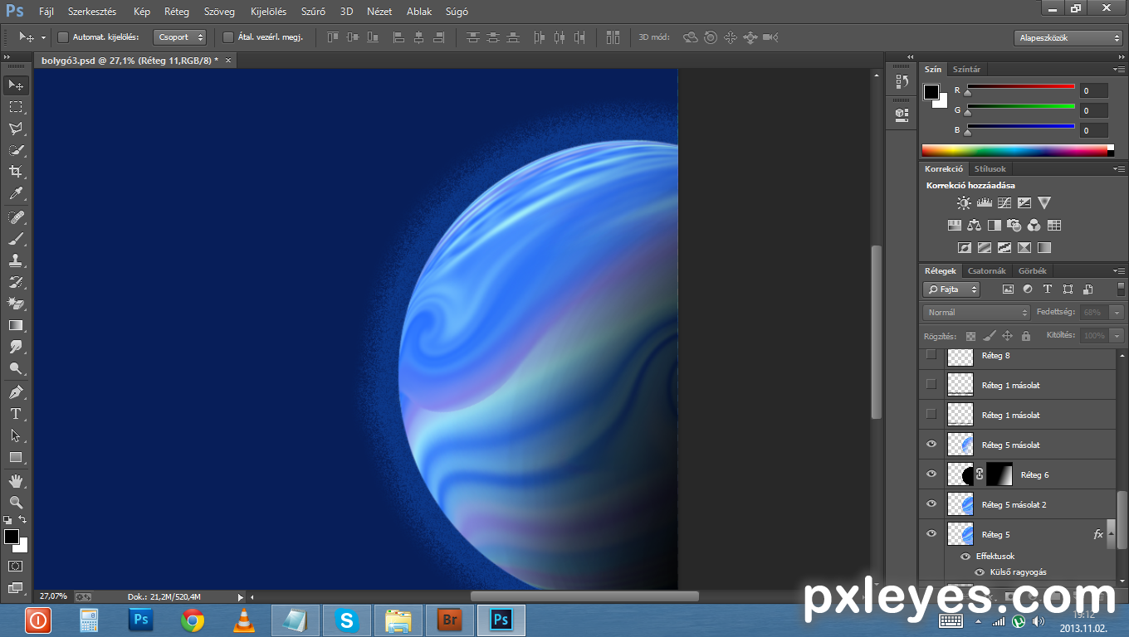Open Skype from the taskbar

click(347, 620)
